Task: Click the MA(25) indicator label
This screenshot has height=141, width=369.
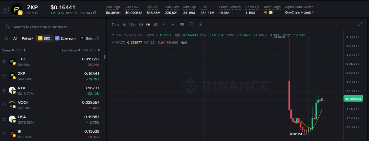Action: point(150,42)
